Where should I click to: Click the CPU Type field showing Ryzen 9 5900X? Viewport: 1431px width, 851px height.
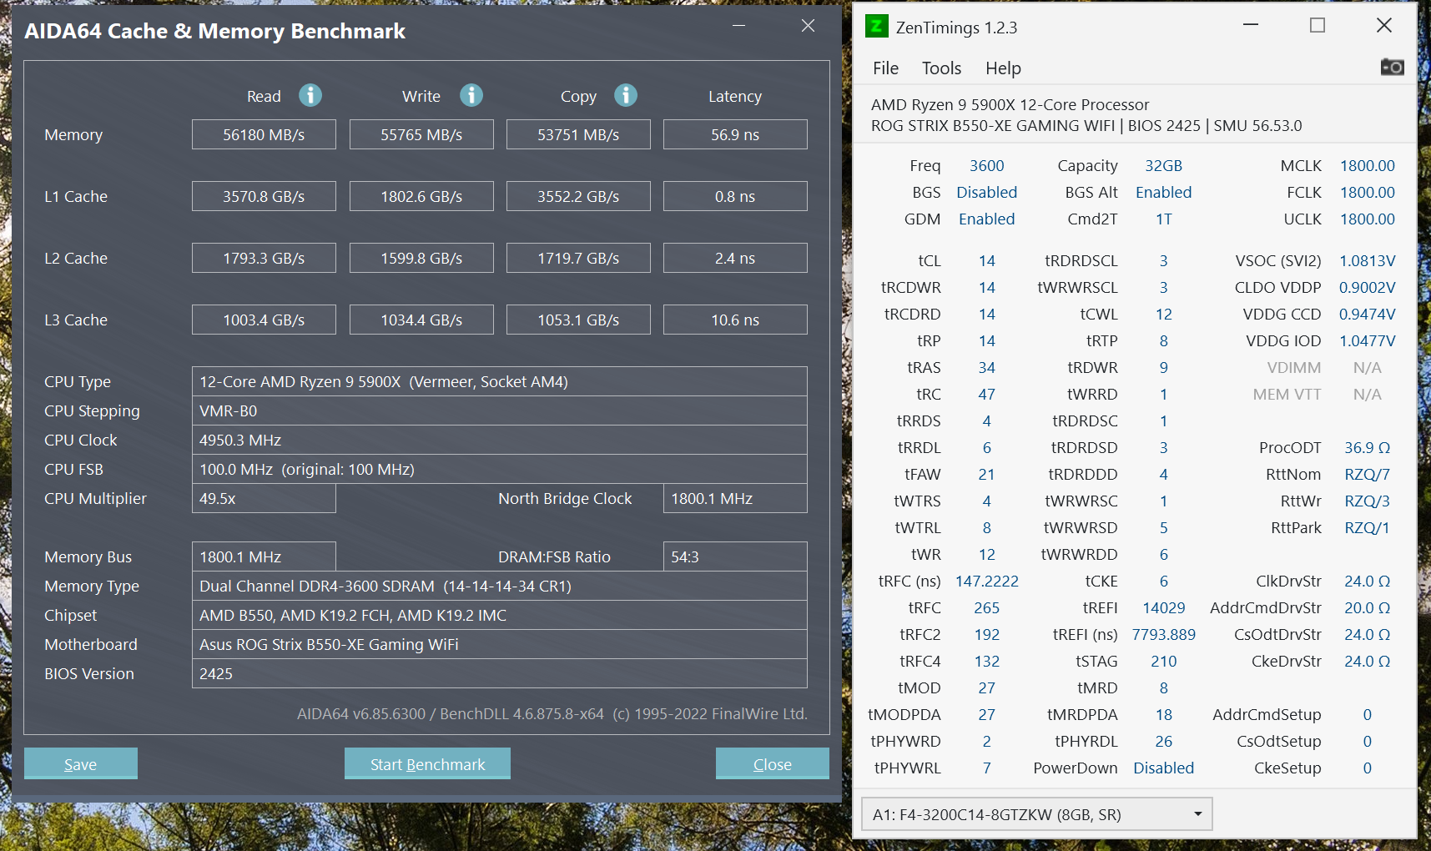(500, 381)
